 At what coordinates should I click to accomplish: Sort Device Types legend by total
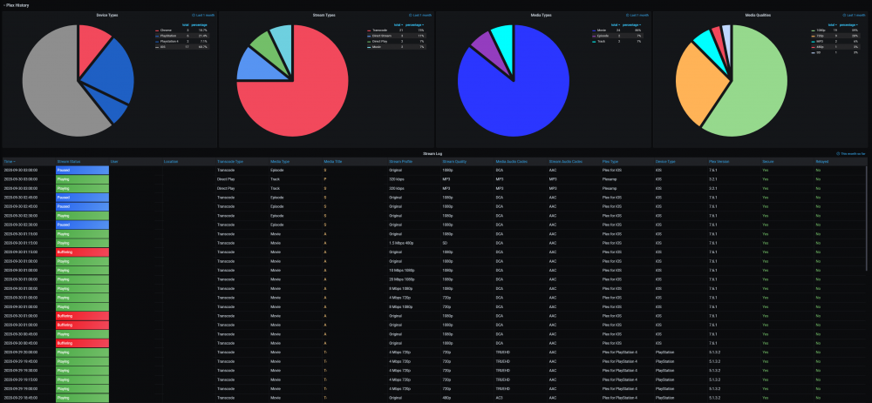point(186,25)
